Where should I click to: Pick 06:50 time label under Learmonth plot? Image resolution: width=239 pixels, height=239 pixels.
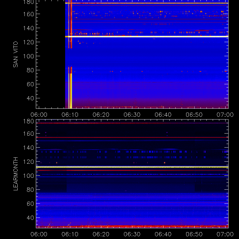tap(194, 234)
